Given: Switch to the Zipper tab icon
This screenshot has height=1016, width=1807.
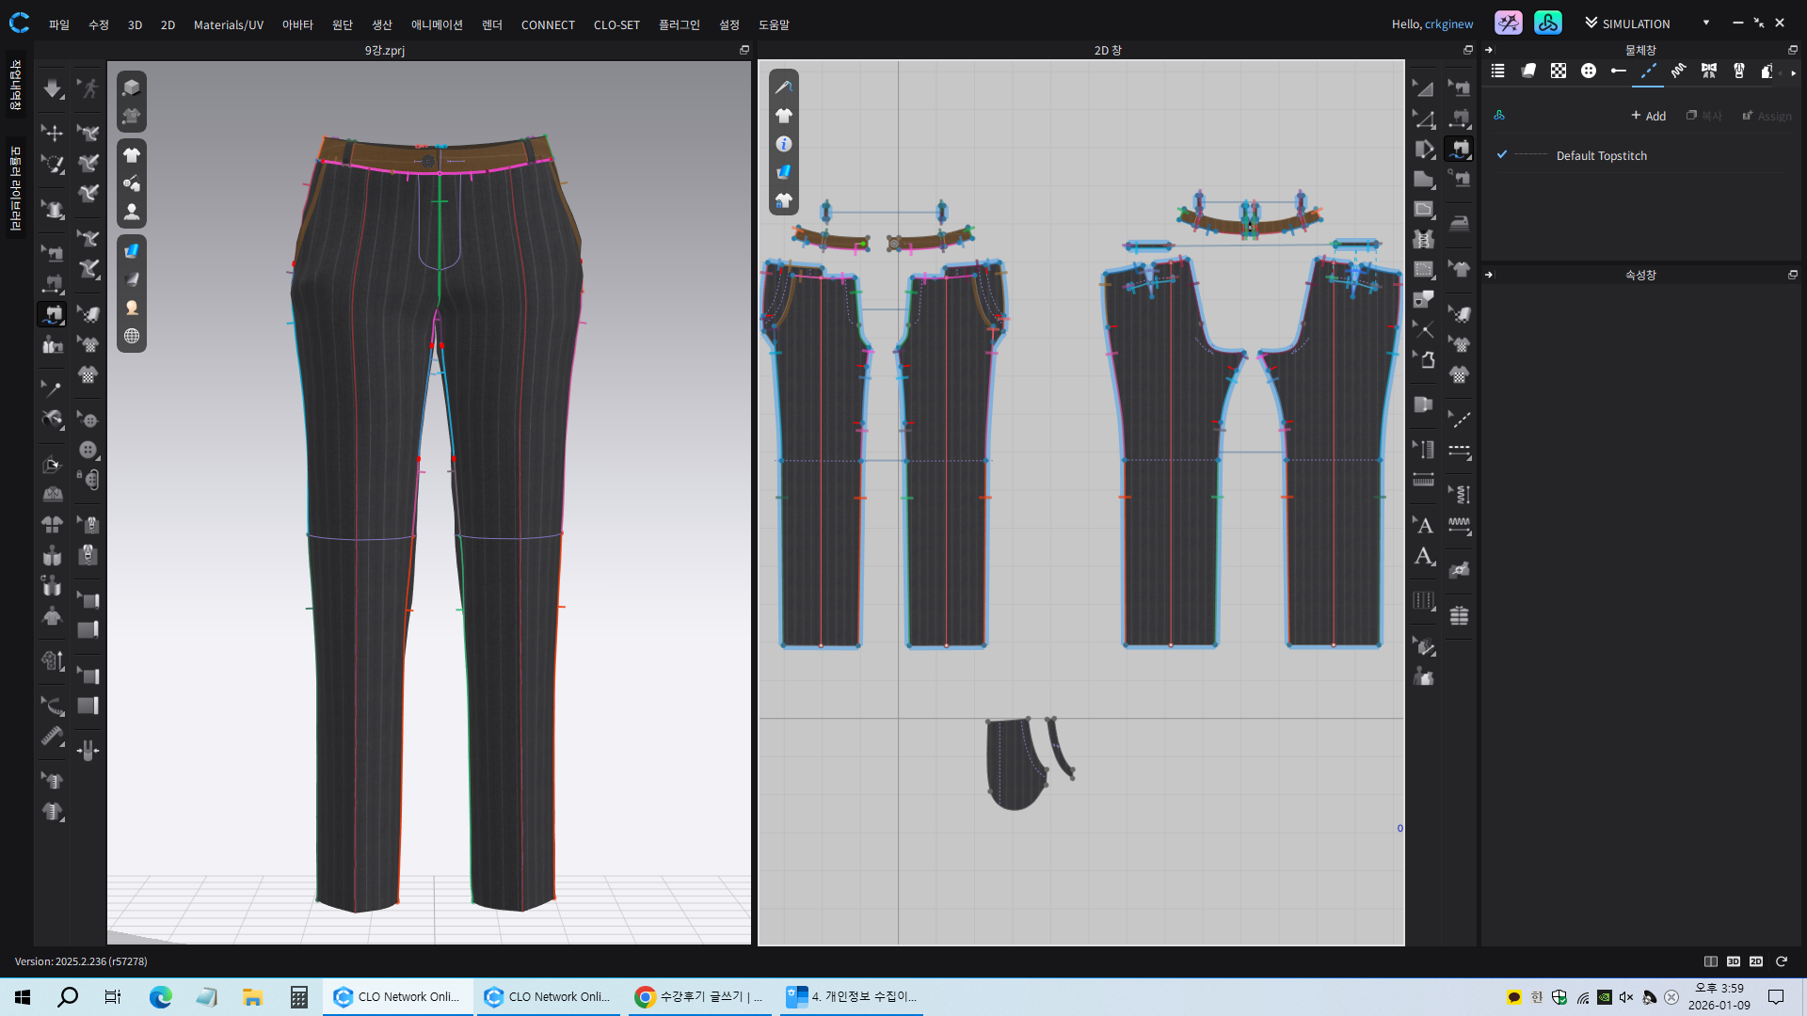Looking at the screenshot, I should click(x=1739, y=71).
